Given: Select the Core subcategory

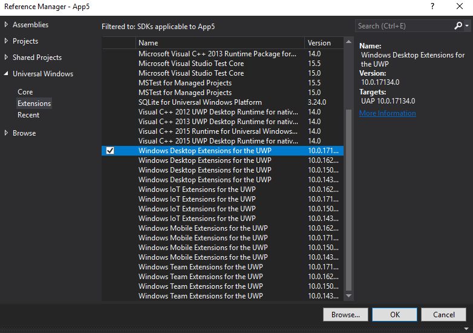Looking at the screenshot, I should (x=25, y=92).
